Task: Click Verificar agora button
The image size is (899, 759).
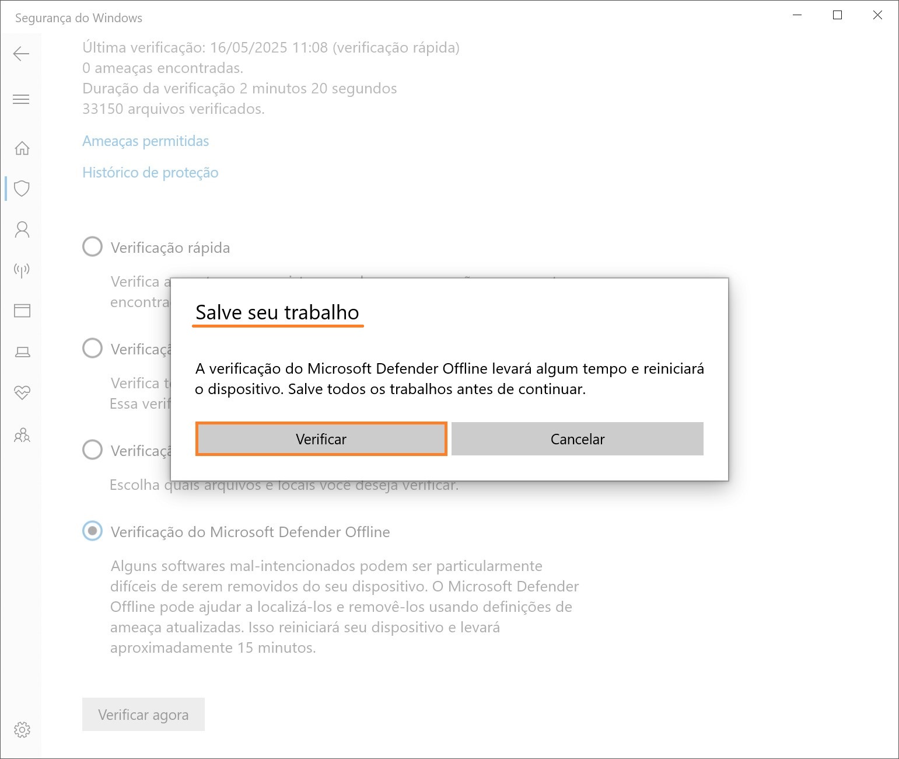Action: (144, 714)
